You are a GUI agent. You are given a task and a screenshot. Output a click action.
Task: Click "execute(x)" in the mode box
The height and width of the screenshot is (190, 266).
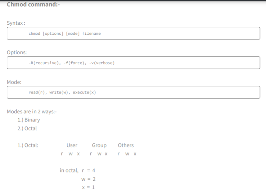(84, 92)
